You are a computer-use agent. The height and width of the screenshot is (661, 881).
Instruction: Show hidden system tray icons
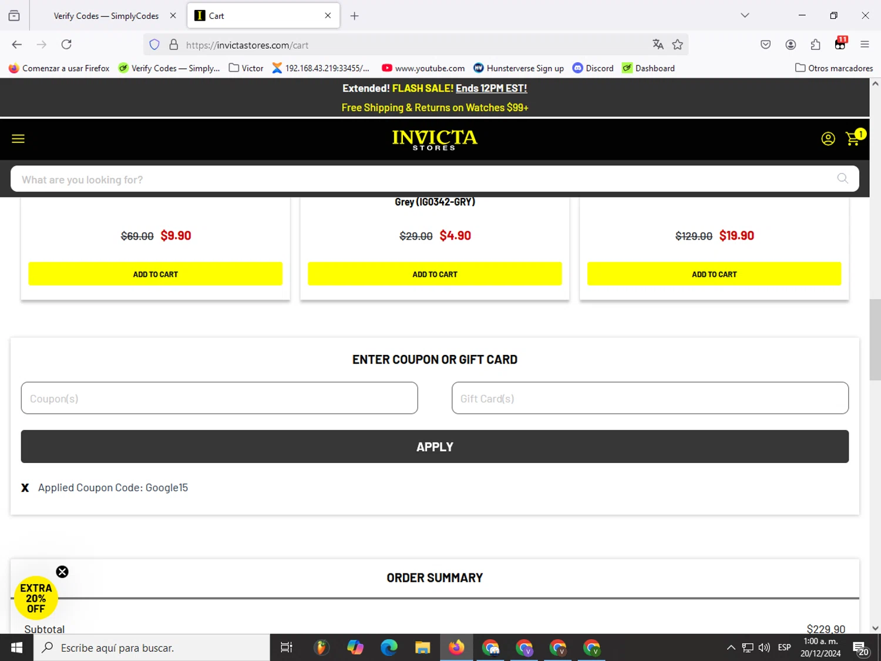(x=731, y=647)
